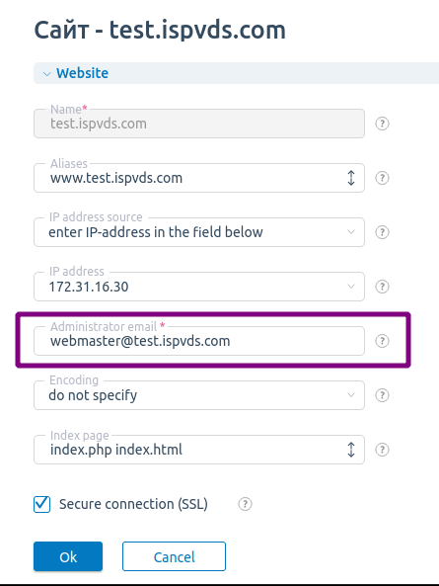
Task: Click the Ok button
Action: pos(68,556)
